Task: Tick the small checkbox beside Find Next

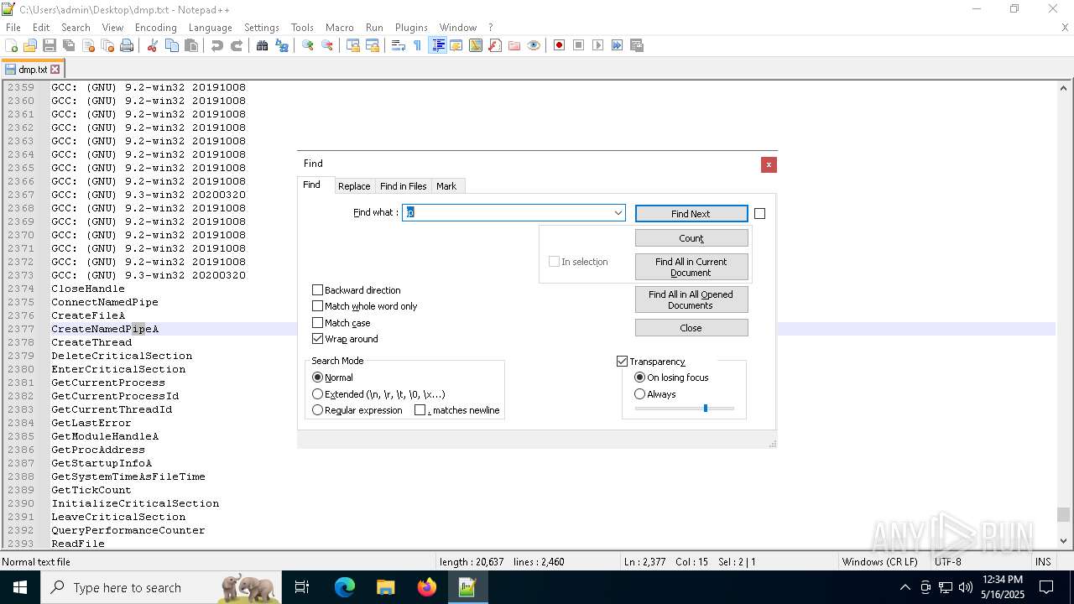Action: (759, 214)
